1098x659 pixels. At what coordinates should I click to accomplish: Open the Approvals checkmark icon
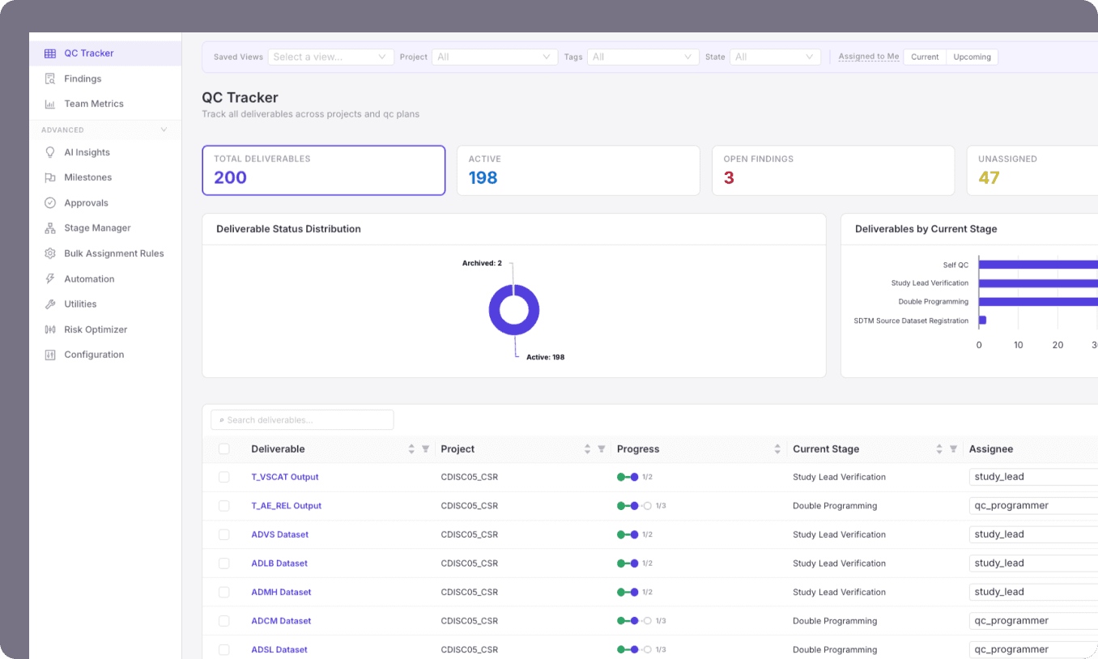click(x=50, y=202)
